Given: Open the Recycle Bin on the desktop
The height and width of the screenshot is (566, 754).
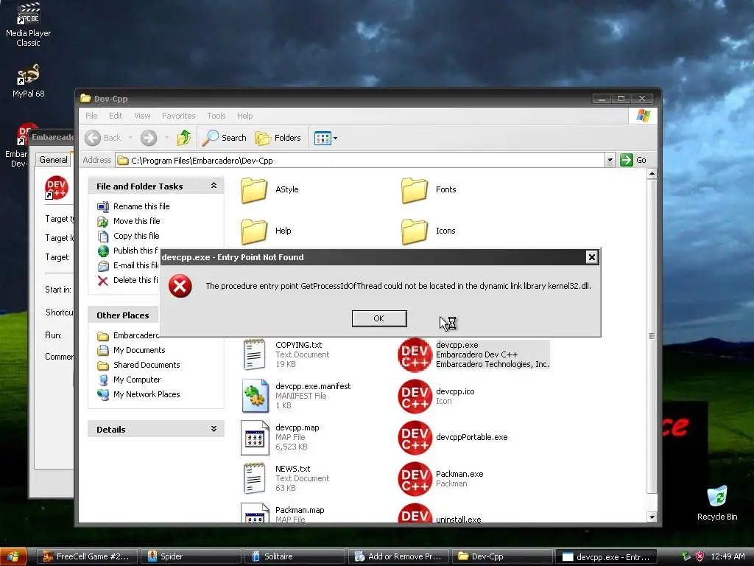Looking at the screenshot, I should pos(717,503).
